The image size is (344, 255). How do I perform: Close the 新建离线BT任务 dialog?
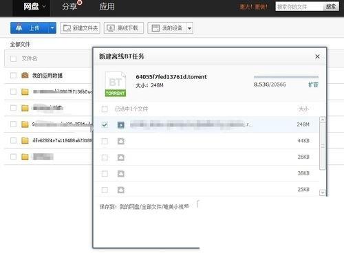(x=317, y=56)
